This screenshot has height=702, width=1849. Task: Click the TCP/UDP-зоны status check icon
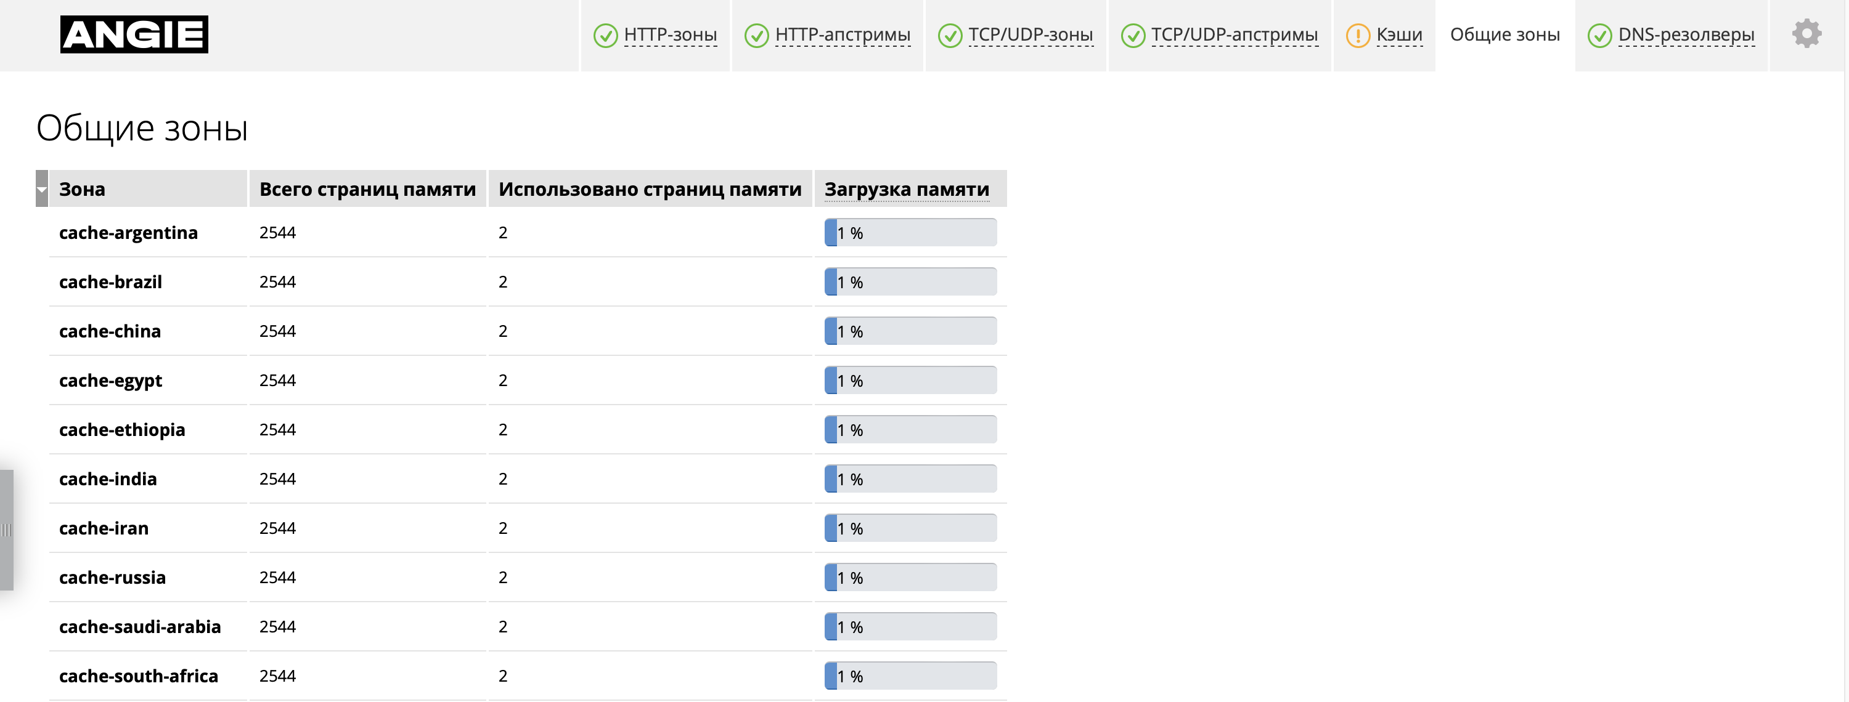point(950,35)
